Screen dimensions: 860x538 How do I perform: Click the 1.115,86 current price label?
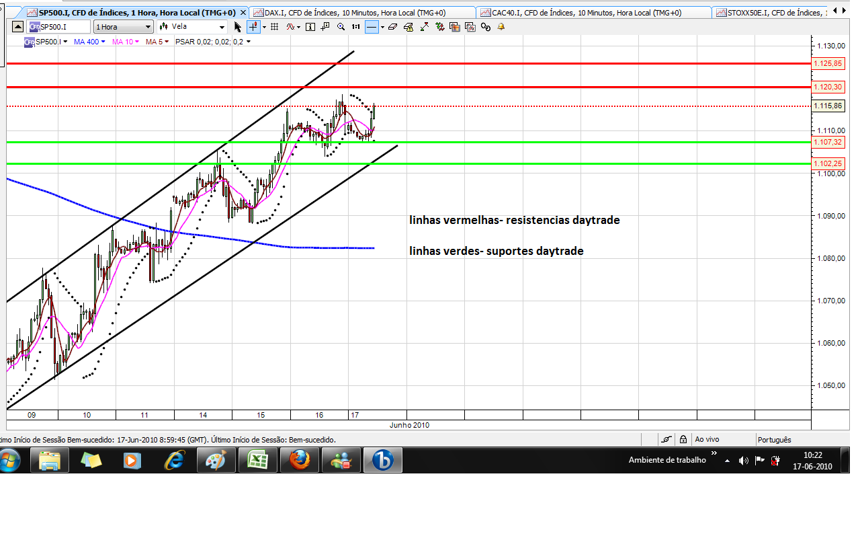827,106
